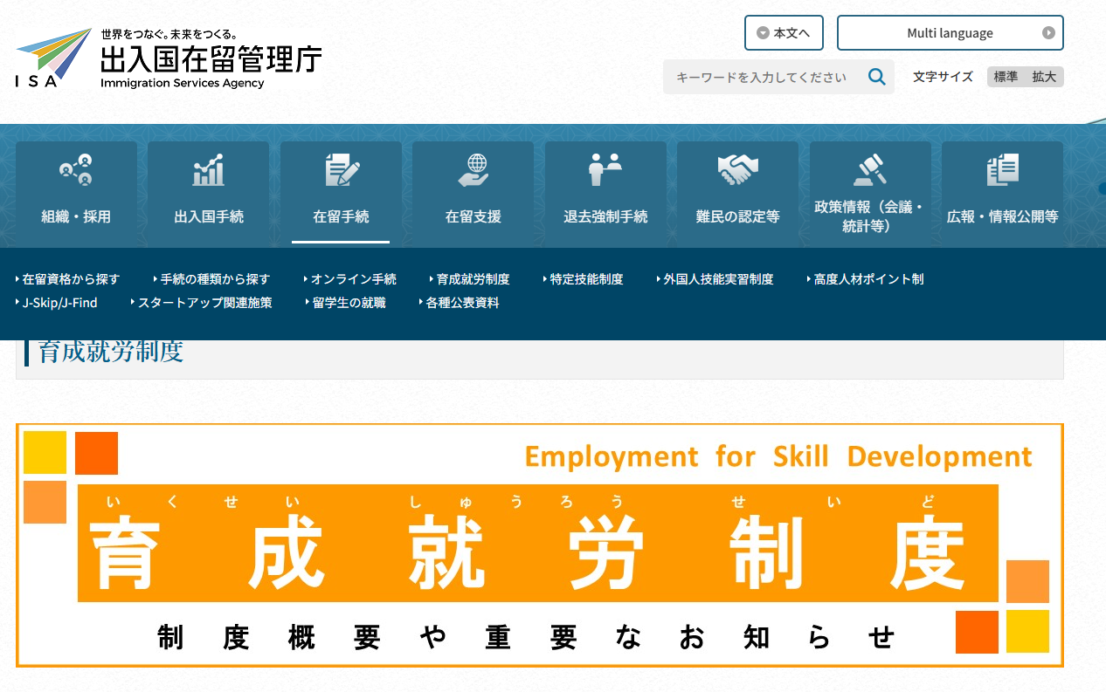Open the 広報・情報公開等 documents icon
This screenshot has width=1106, height=692.
(x=1002, y=169)
